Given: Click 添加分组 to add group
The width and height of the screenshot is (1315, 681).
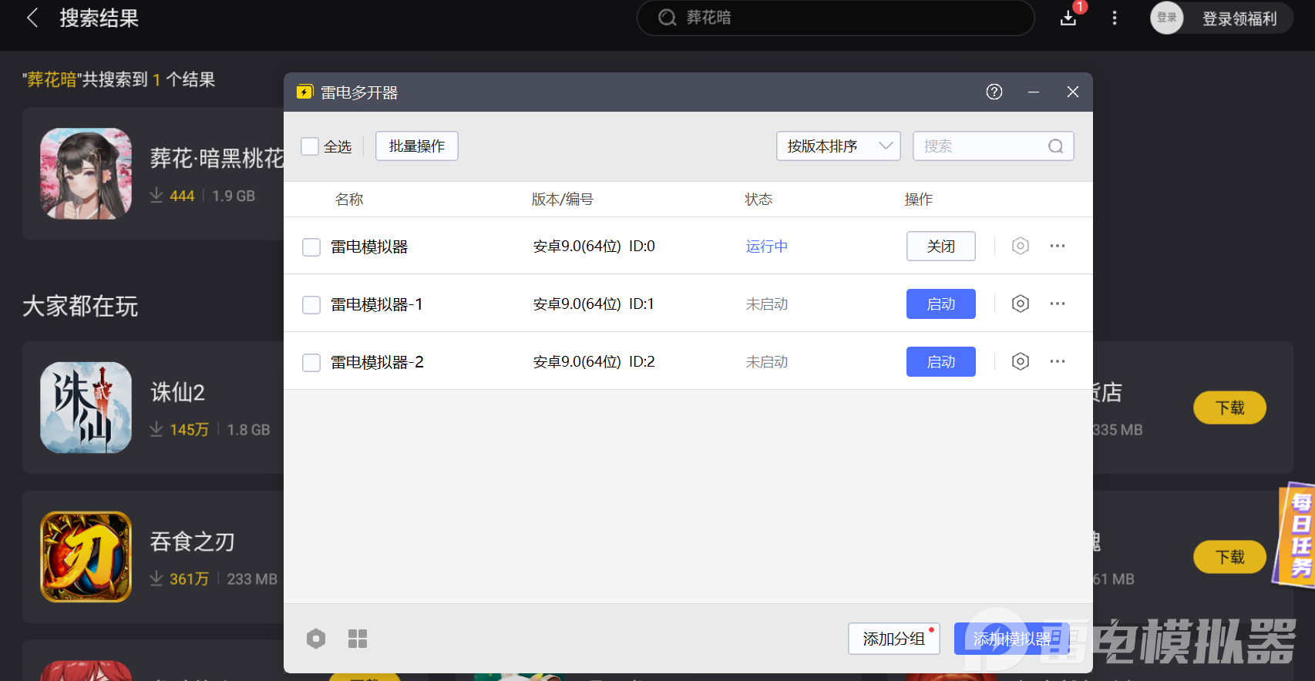Looking at the screenshot, I should pos(893,639).
